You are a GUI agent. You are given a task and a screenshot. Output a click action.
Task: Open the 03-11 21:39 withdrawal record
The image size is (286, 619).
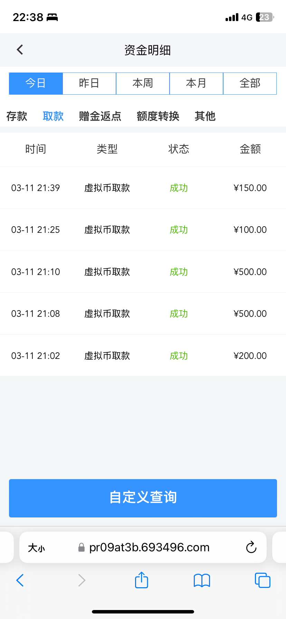coord(143,188)
